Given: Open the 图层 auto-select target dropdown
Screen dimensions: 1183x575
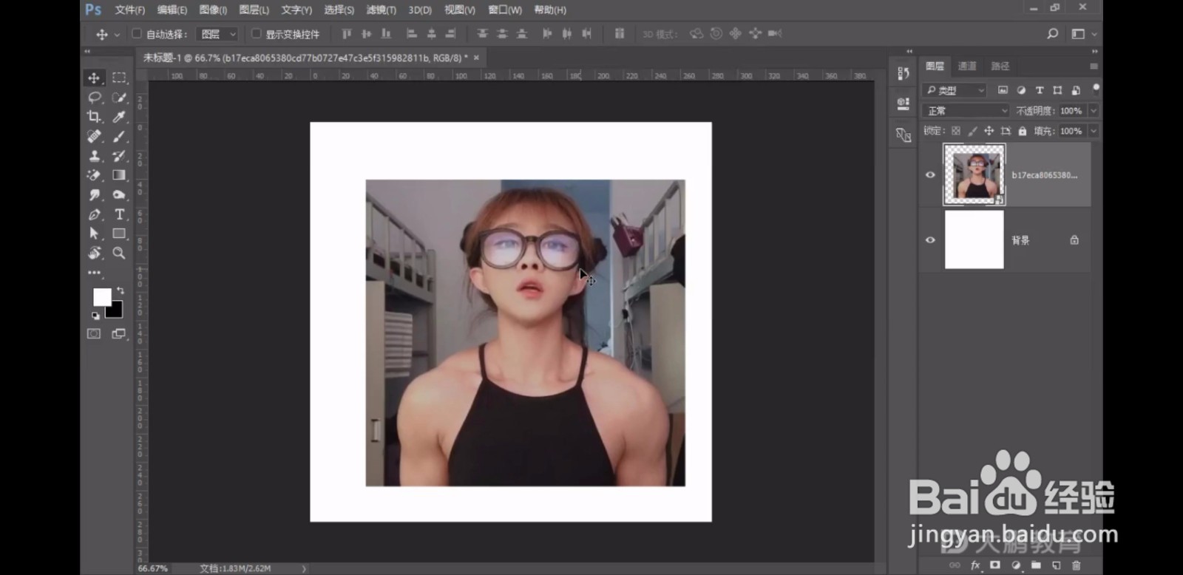Looking at the screenshot, I should 219,34.
